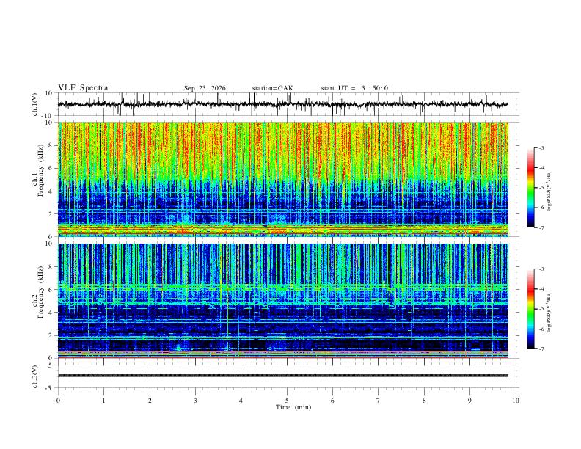Select the 'start UT = 3:50:0' label

[x=354, y=88]
